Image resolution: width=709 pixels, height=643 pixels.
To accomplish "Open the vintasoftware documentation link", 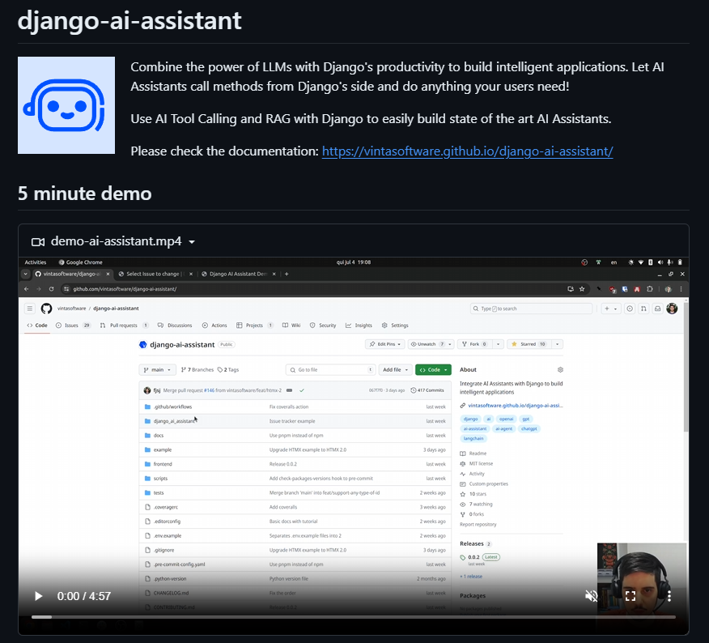I will click(x=467, y=151).
